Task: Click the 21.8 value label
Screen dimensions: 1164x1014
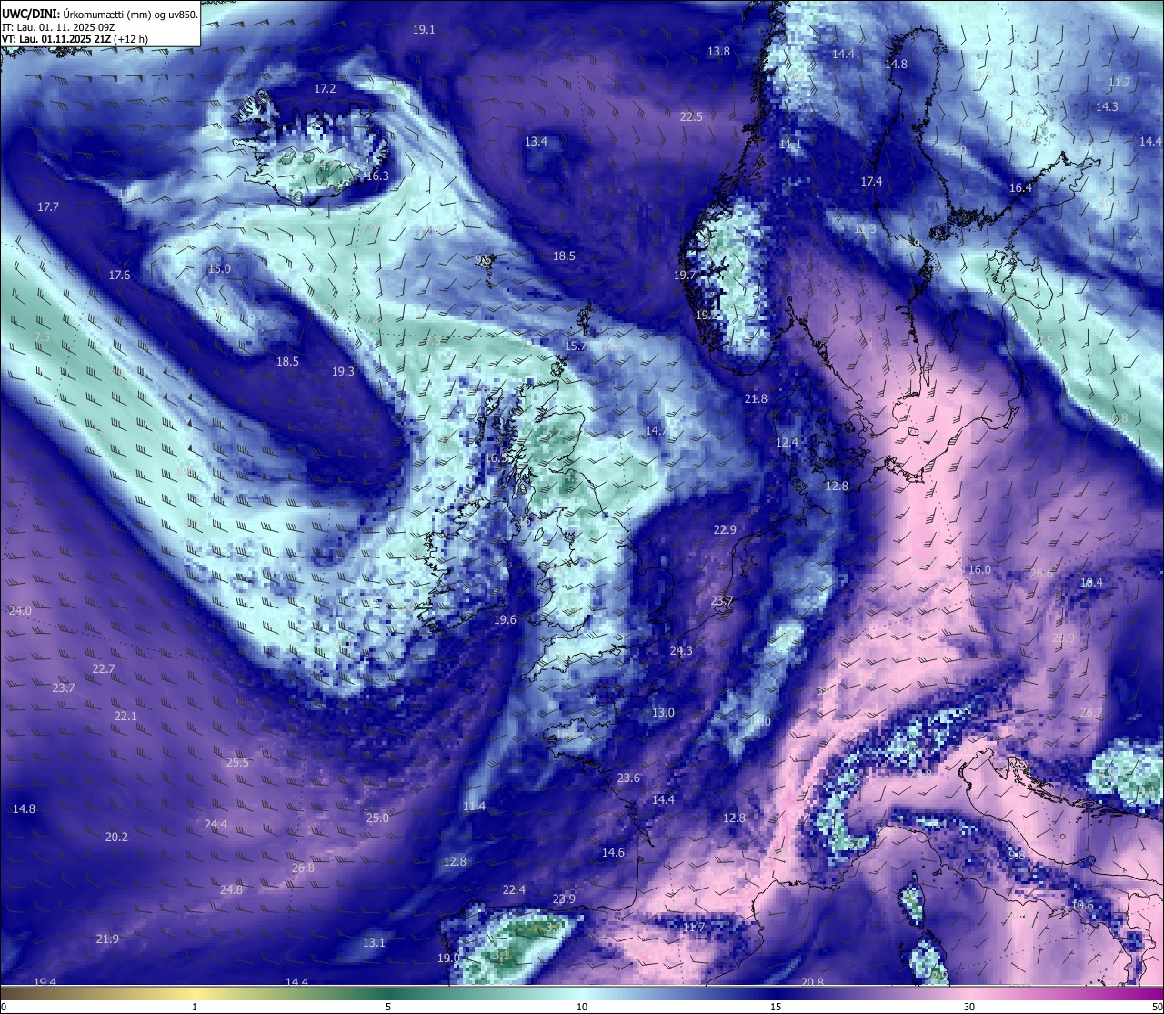Action: 756,399
